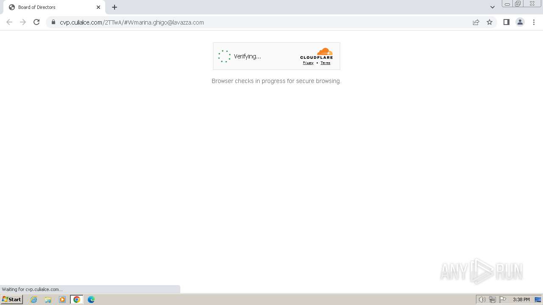
Task: Go forward to the next page
Action: point(23,22)
